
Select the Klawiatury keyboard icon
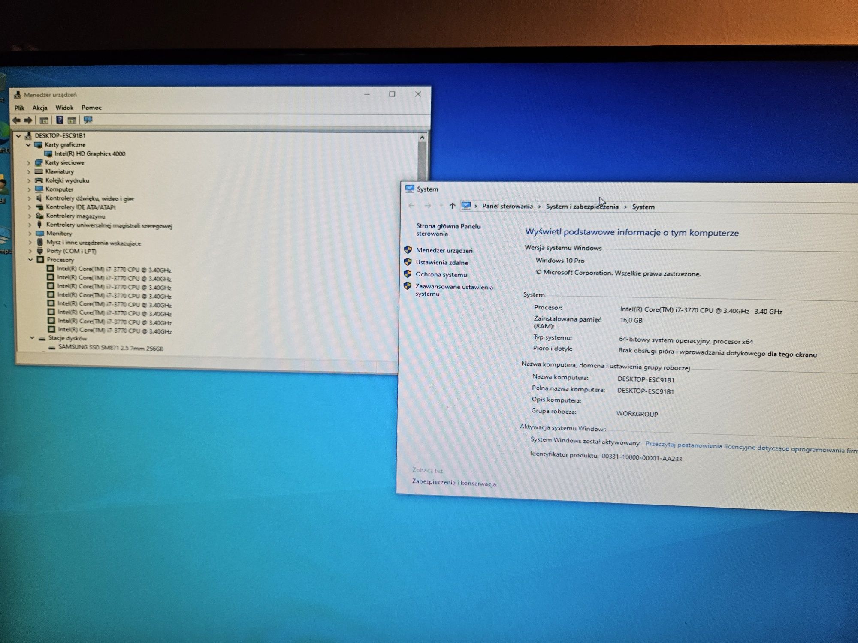click(39, 171)
